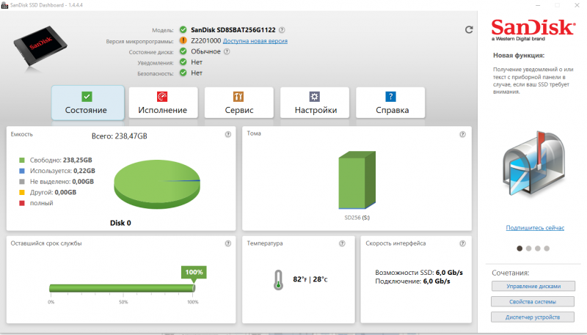Image resolution: width=587 pixels, height=335 pixels.
Task: Click the red полный legend swatch
Action: click(x=22, y=203)
